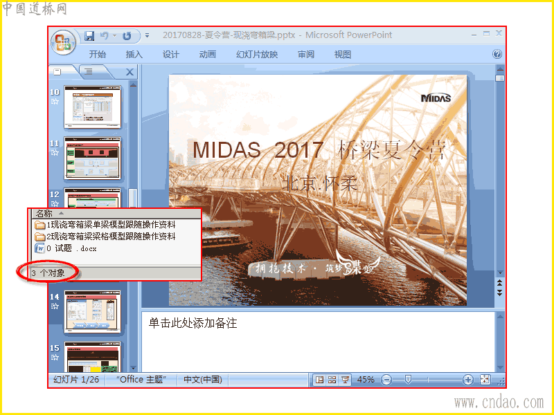
Task: Click animation star icon under slide 11
Action: point(55,152)
